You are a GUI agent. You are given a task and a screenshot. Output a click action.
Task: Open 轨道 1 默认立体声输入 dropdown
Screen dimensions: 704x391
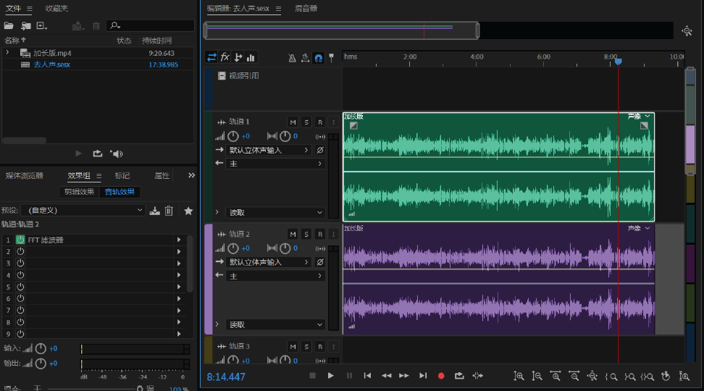click(x=269, y=150)
